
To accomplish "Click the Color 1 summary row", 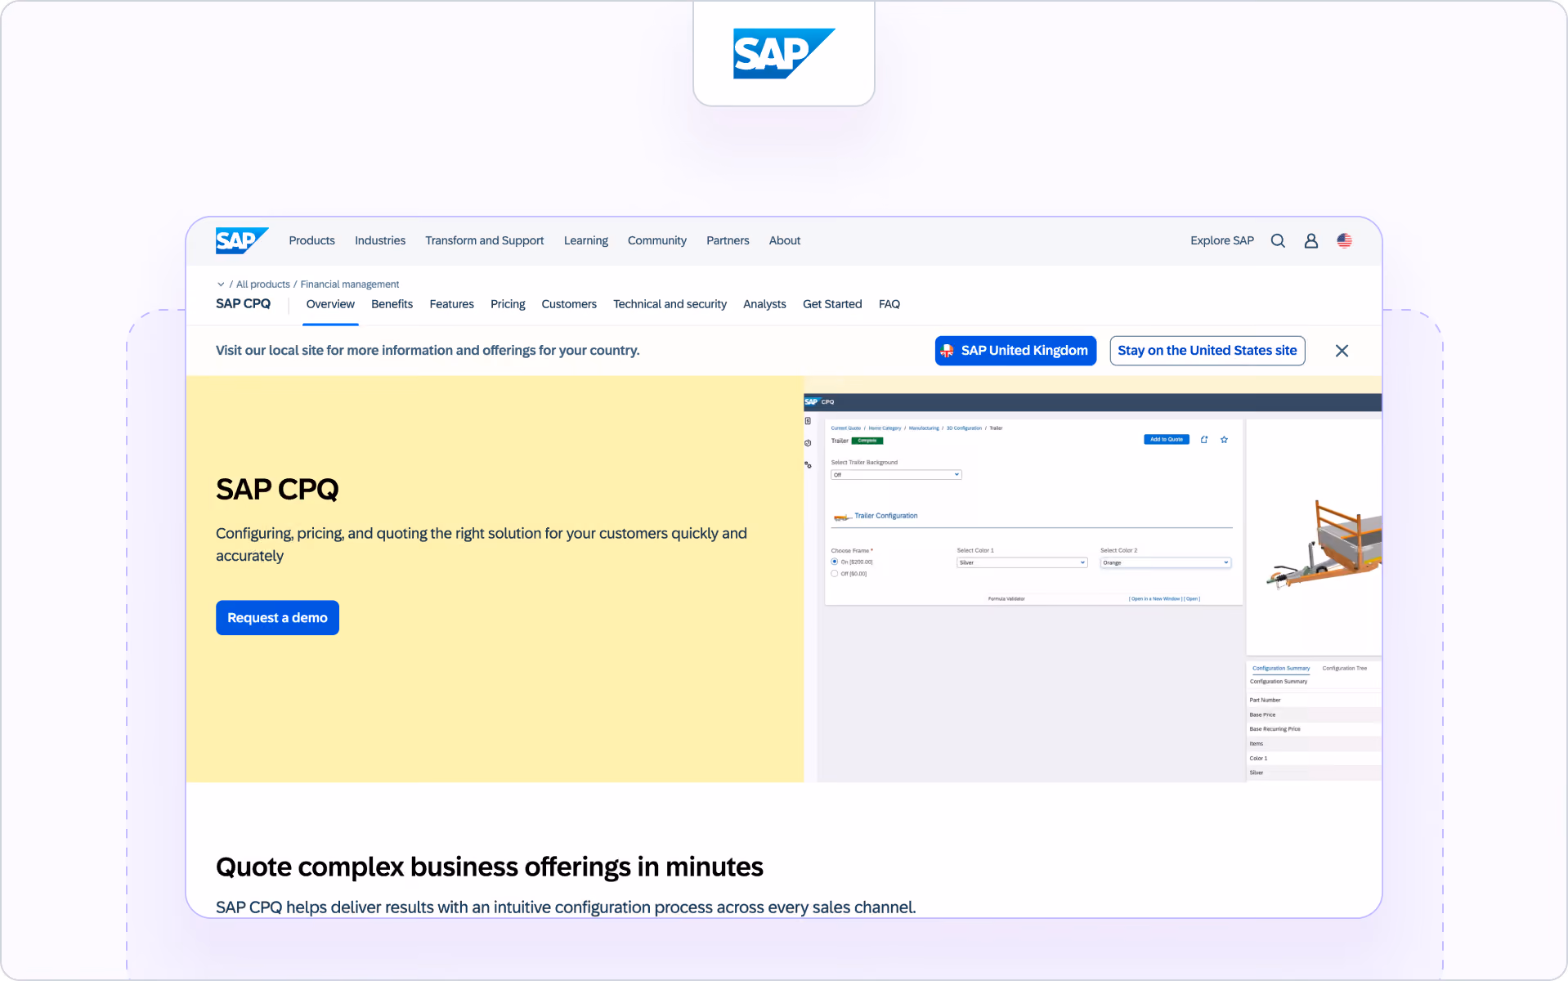I will point(1315,759).
